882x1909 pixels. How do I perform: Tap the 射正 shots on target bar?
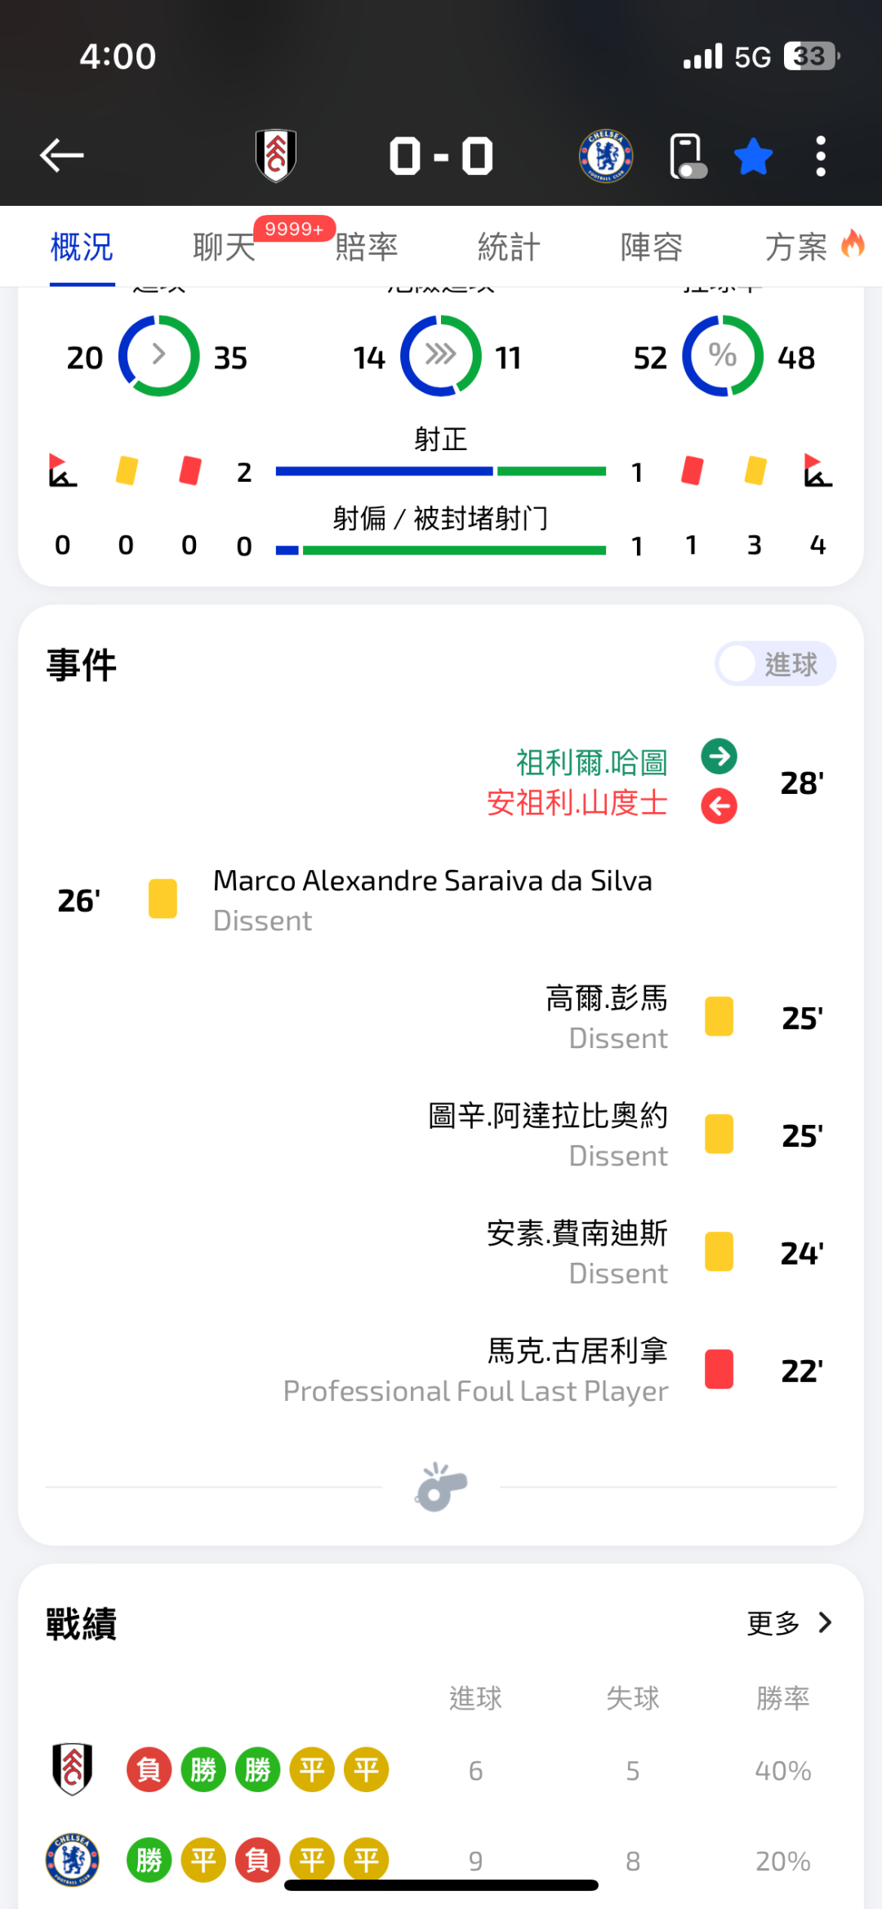441,471
